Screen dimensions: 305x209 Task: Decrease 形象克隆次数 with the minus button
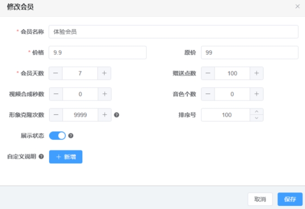tap(56, 115)
